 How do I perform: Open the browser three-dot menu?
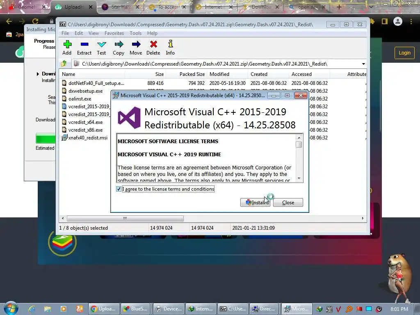[x=411, y=21]
